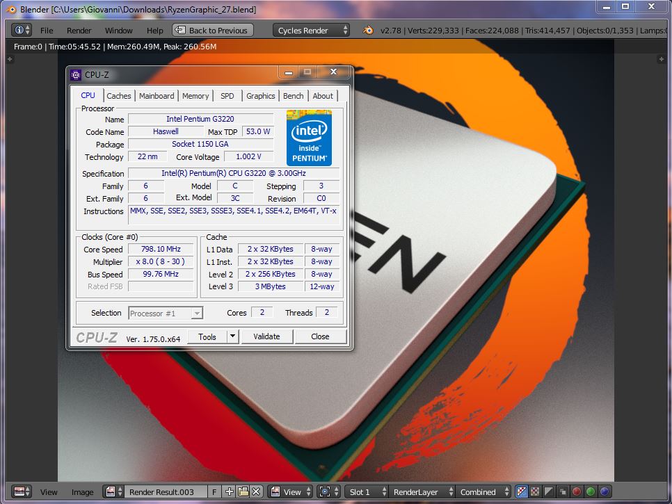Viewport: 672px width, 504px height.
Task: Open the image editor type selector
Action: (x=22, y=491)
